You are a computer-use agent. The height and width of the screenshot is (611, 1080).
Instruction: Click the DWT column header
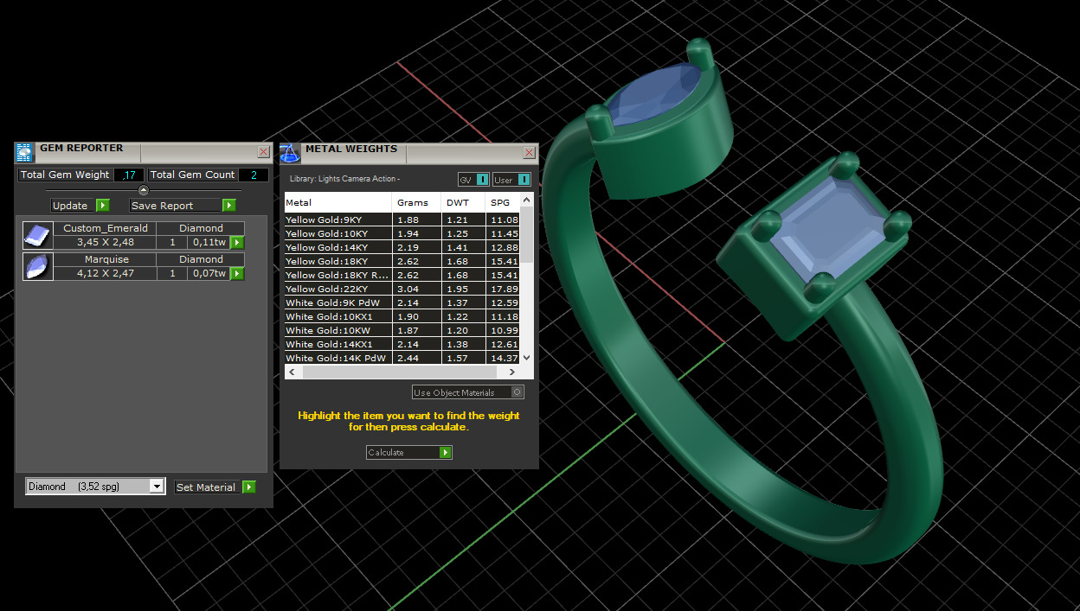pyautogui.click(x=464, y=202)
